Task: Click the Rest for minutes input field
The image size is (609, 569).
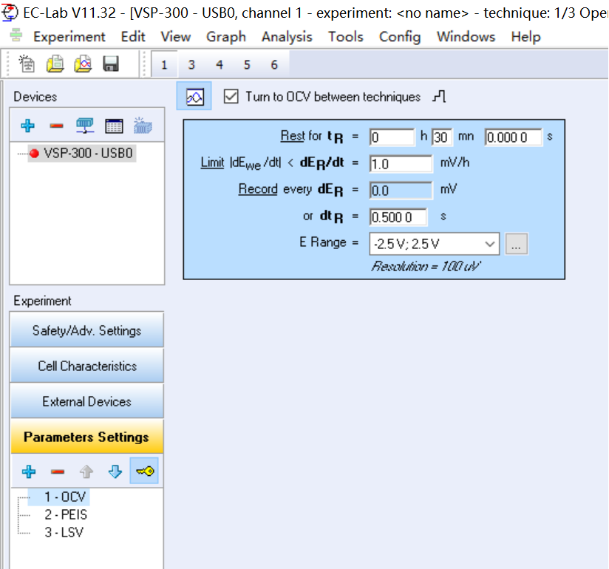Action: point(442,137)
